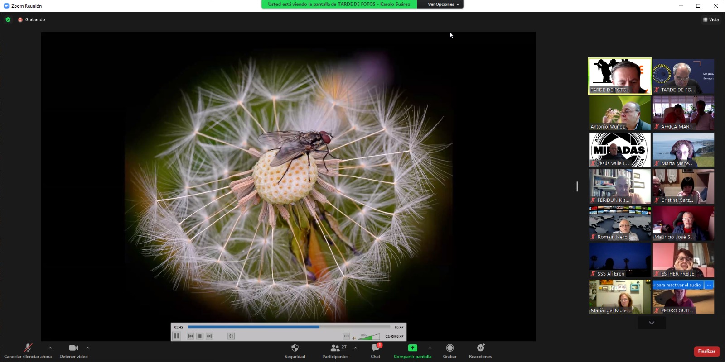Image resolution: width=725 pixels, height=362 pixels.
Task: Open the Participantes panel
Action: (x=335, y=351)
